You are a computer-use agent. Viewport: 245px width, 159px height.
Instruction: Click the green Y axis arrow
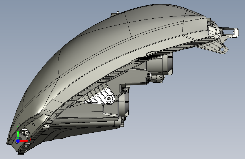18,134
